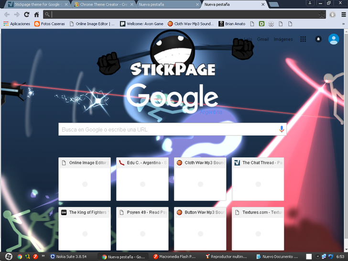Viewport: 348px width, 261px height.
Task: Open a new tab button
Action: point(273,4)
